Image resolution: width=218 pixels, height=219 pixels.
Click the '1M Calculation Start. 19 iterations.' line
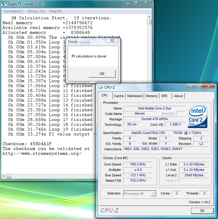tap(61, 18)
